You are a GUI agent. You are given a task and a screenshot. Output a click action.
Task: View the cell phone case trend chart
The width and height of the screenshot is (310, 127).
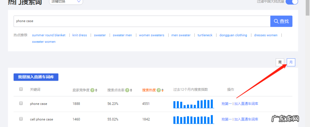193,119
